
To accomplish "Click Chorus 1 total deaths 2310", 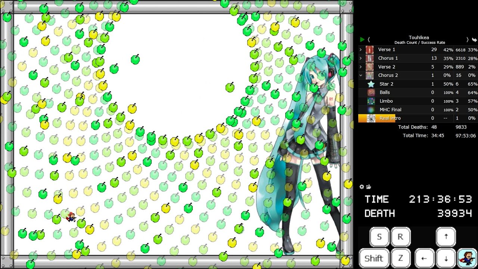I will pos(460,58).
